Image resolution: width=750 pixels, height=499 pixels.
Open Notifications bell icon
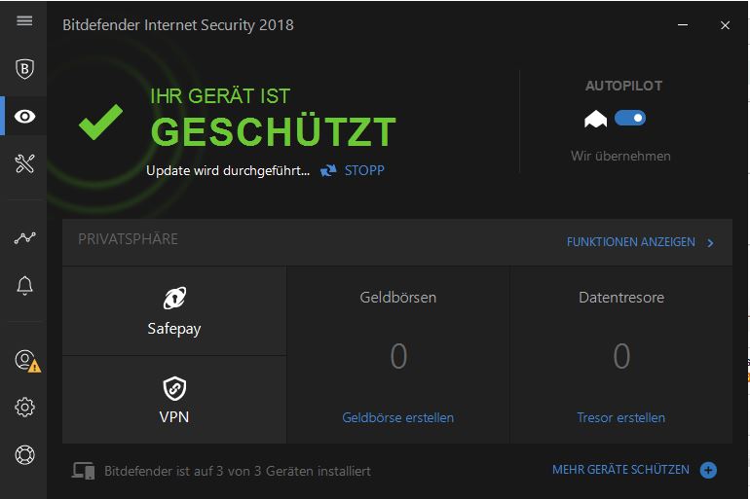[24, 285]
